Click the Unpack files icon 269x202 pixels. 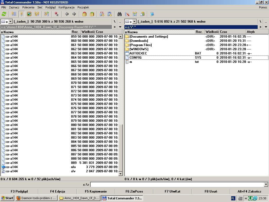(92, 14)
